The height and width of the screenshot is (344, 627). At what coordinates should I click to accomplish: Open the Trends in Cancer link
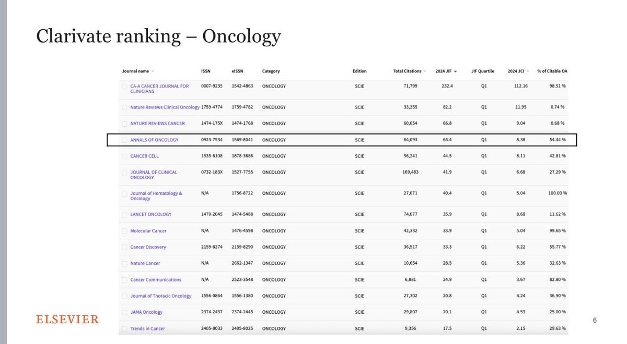pyautogui.click(x=147, y=328)
